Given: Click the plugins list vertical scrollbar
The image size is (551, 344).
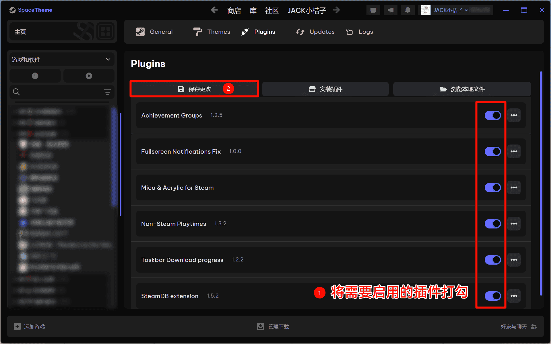Looking at the screenshot, I should 541,183.
